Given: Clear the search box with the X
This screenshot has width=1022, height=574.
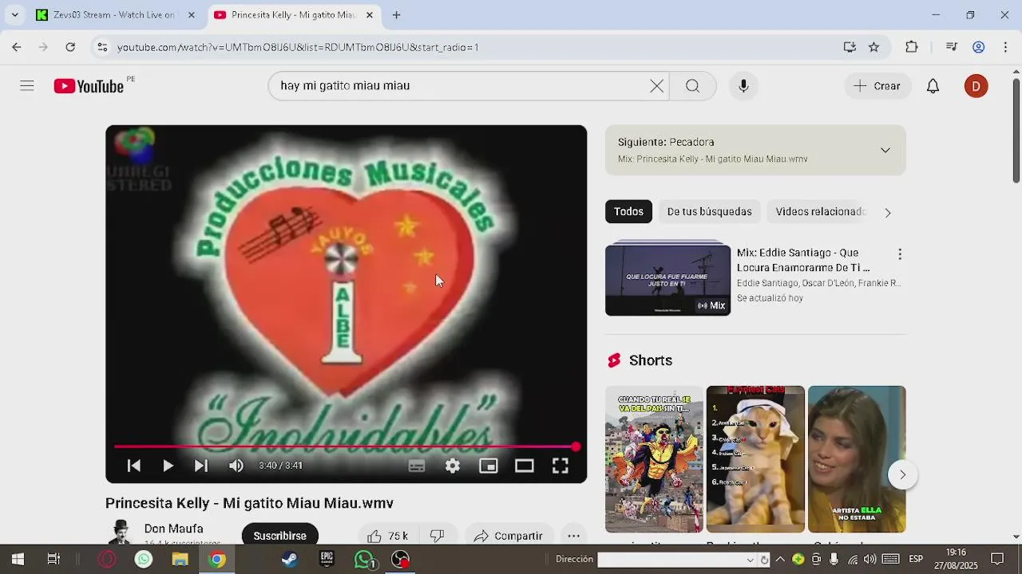Looking at the screenshot, I should (656, 86).
